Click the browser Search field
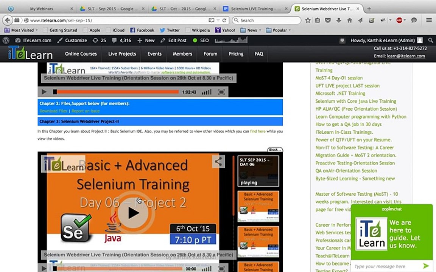Viewport: 436px width, 272px height. (x=266, y=20)
